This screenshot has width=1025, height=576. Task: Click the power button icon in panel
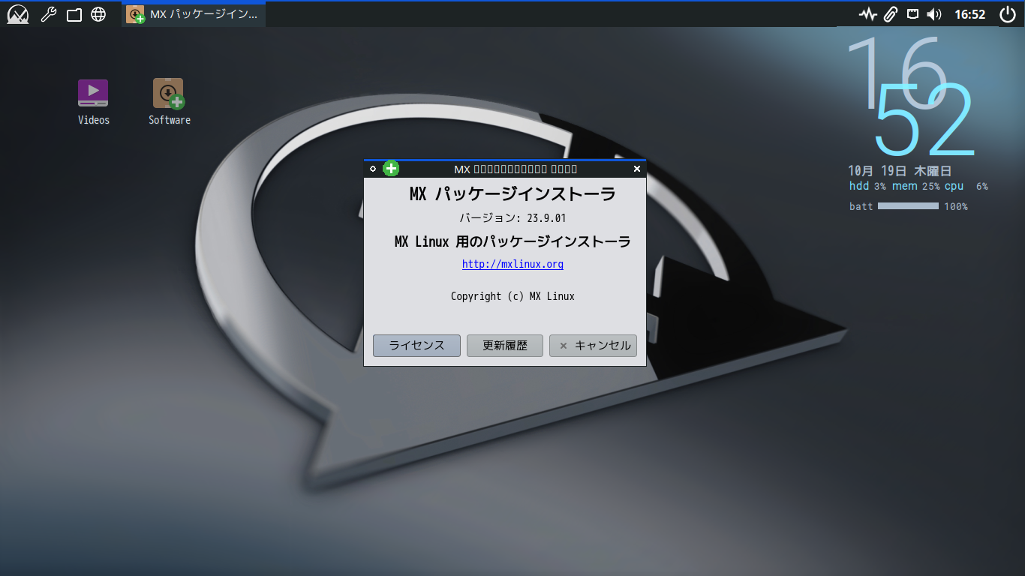pos(1008,14)
